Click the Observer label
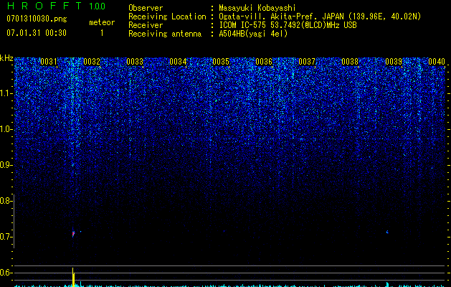This screenshot has height=287, width=451. [146, 8]
